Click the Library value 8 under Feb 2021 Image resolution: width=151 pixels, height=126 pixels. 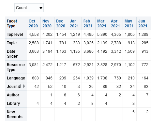[x=92, y=104]
